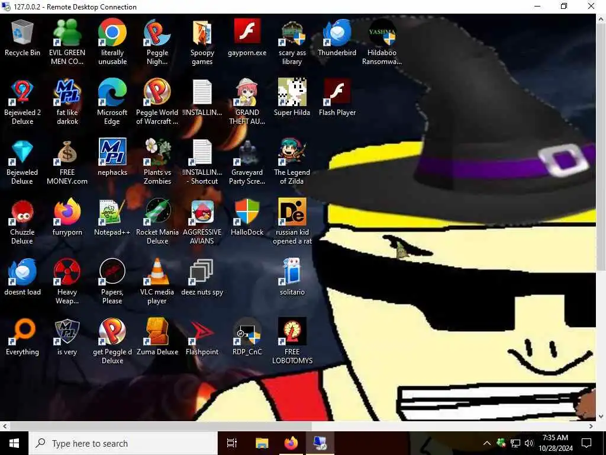Screen dimensions: 606x455
Task: Select the Hildaboo Ransomwa... icon
Action: click(x=382, y=42)
